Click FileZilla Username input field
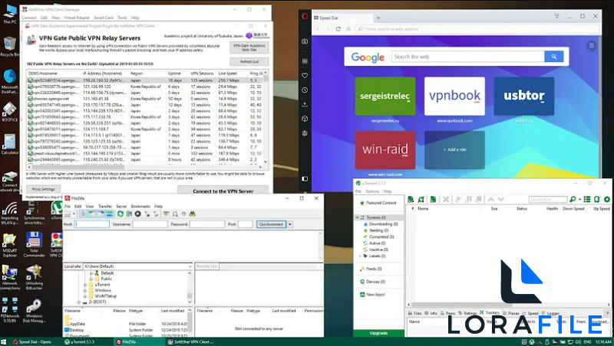Screen dimensions: 614x346 (x=150, y=224)
